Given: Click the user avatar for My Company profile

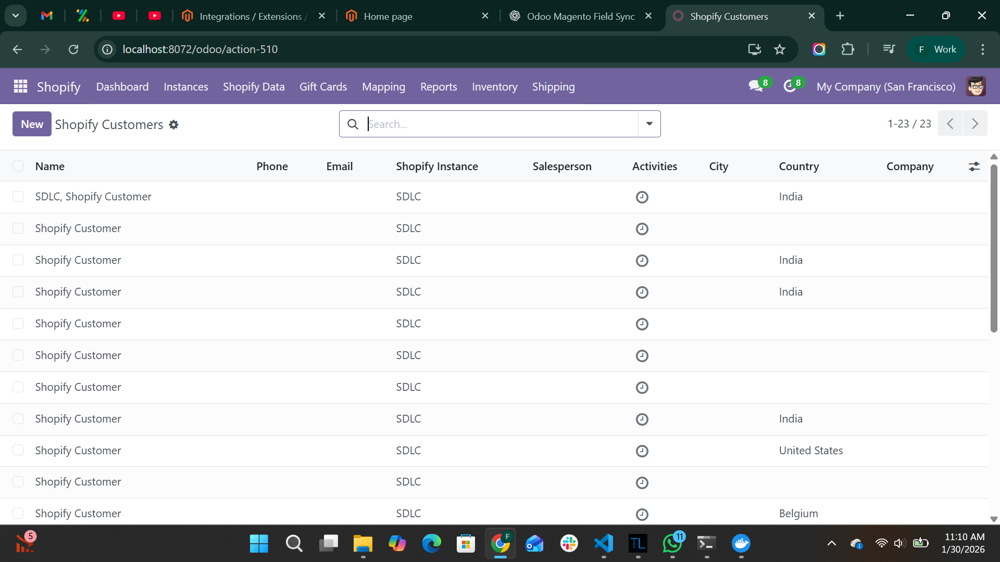Looking at the screenshot, I should tap(976, 86).
